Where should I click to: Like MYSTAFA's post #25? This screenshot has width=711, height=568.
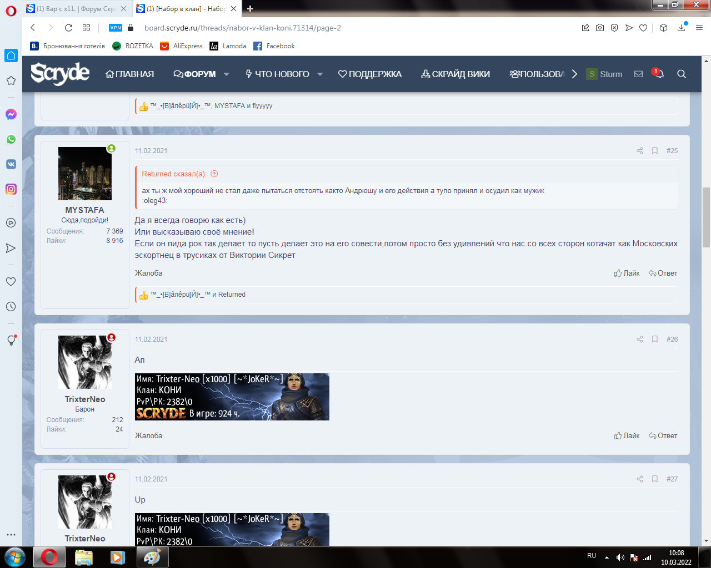pos(627,273)
